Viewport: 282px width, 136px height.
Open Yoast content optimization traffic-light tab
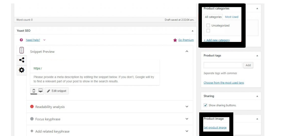21,50
